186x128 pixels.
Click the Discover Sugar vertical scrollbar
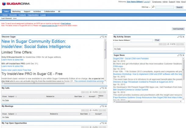(x=105, y=60)
